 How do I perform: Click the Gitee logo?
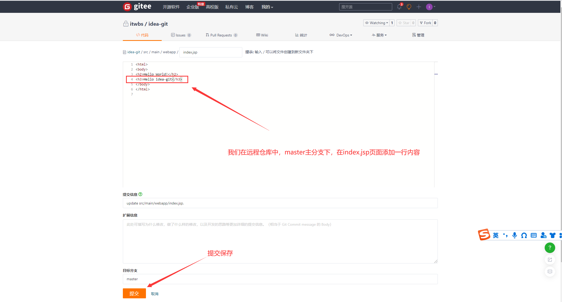(137, 7)
